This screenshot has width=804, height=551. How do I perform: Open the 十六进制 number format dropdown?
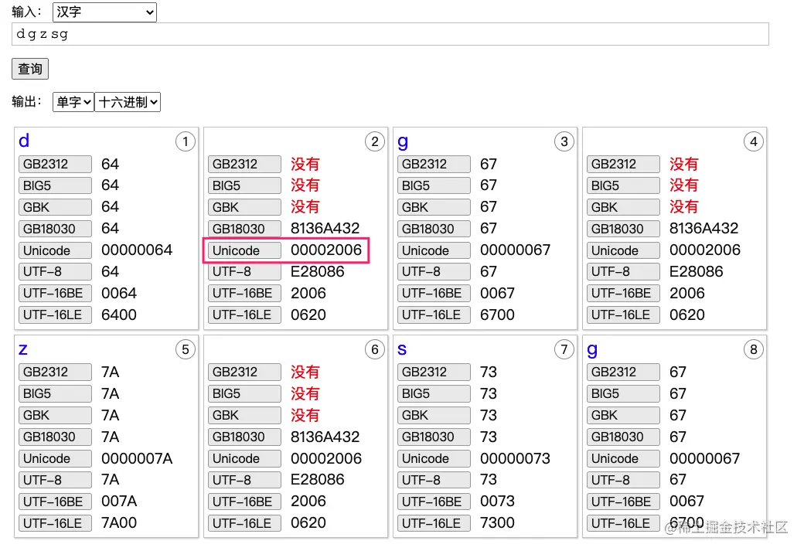coord(128,102)
